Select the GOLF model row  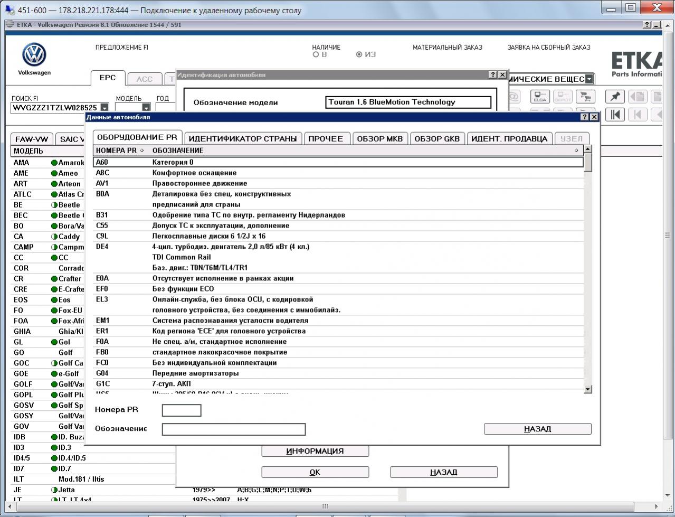49,384
